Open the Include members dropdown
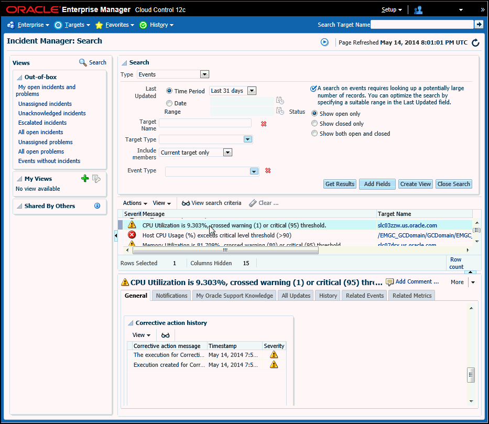 (227, 153)
